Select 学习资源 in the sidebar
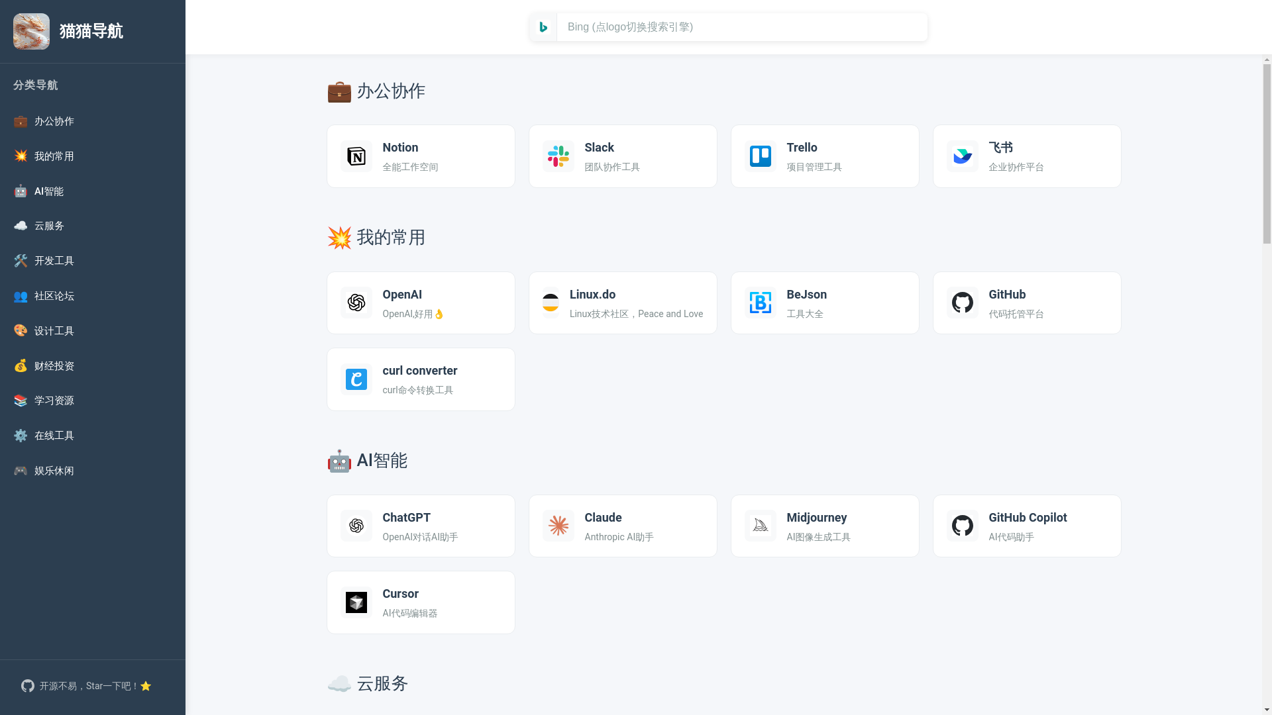Screen dimensions: 1272x715 [x=93, y=401]
